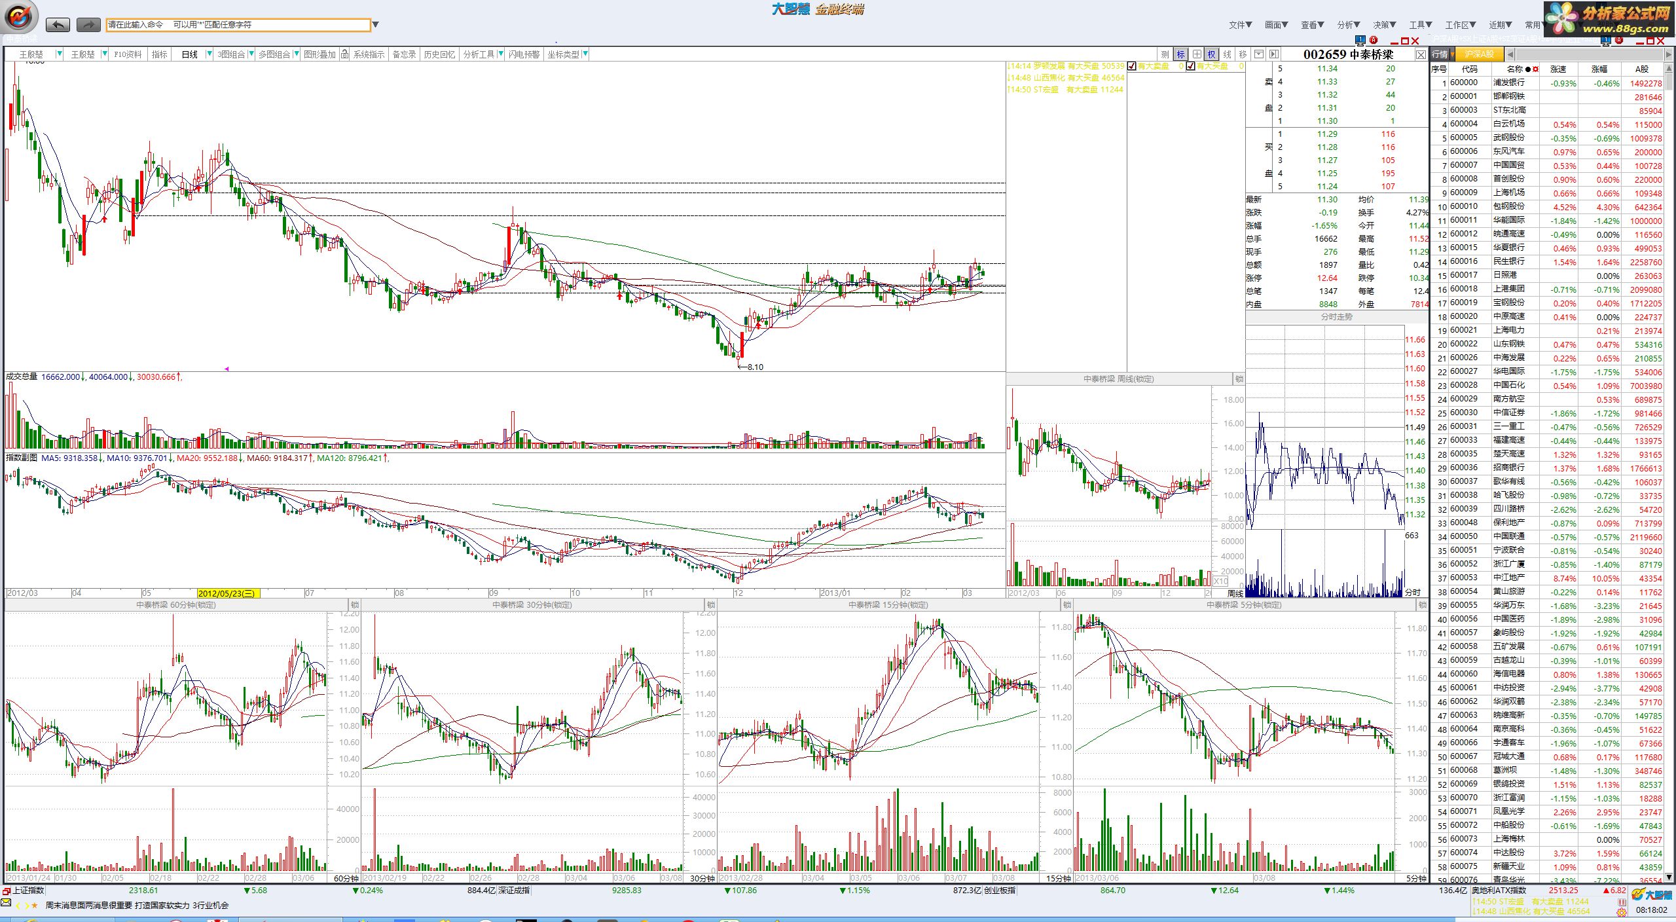Click the blue monitor icon above the stock list
Image resolution: width=1676 pixels, height=922 pixels.
point(1605,41)
